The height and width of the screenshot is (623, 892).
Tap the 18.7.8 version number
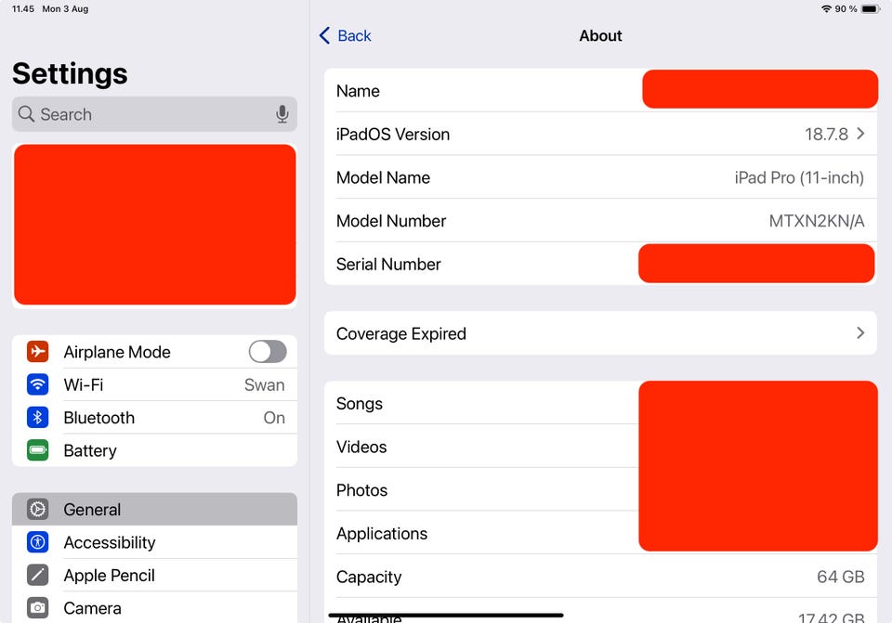pos(827,134)
